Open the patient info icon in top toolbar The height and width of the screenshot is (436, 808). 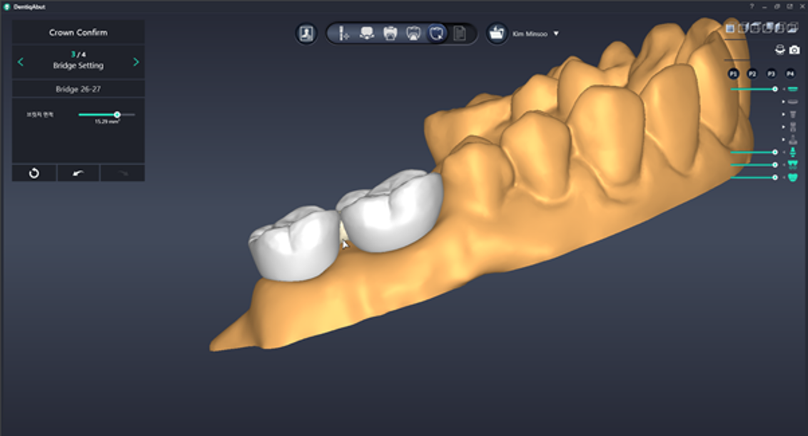(306, 34)
